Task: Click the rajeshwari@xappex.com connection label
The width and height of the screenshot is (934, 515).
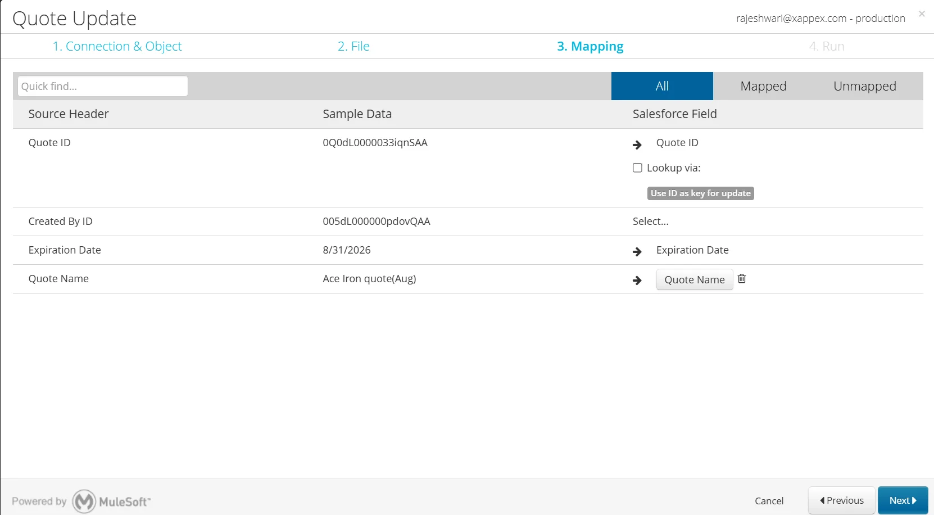Action: pos(820,18)
